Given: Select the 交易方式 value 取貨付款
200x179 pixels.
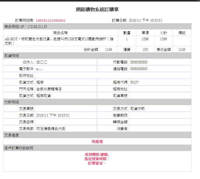Looking at the screenshot, I should click(138, 109).
